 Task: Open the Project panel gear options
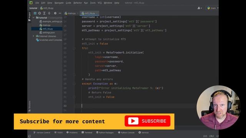point(55,13)
